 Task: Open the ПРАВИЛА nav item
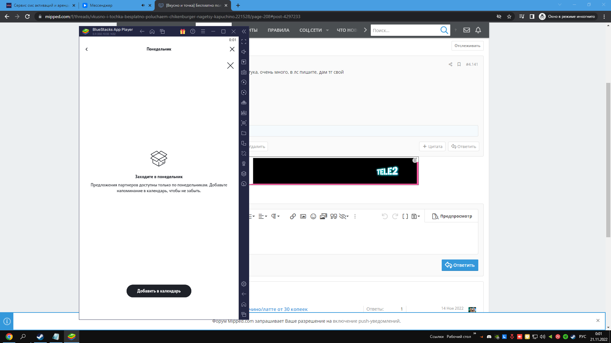tap(278, 30)
